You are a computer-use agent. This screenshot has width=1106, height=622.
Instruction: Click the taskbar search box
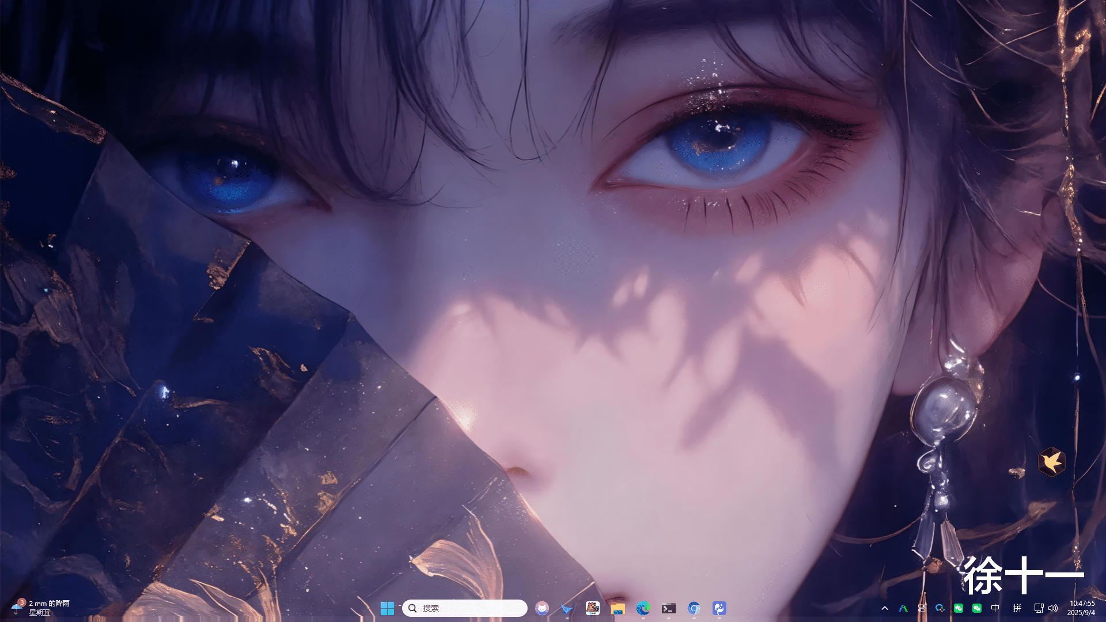tap(464, 608)
